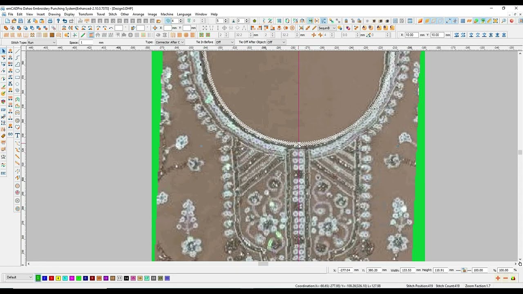Click the green pencil icon in the stitch toolbar

[83, 35]
